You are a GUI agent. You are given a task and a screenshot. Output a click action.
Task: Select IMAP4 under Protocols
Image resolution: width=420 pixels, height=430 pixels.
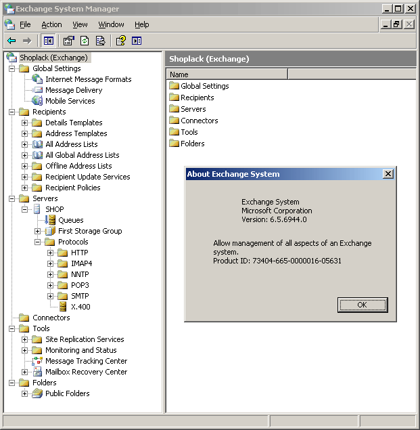click(81, 263)
